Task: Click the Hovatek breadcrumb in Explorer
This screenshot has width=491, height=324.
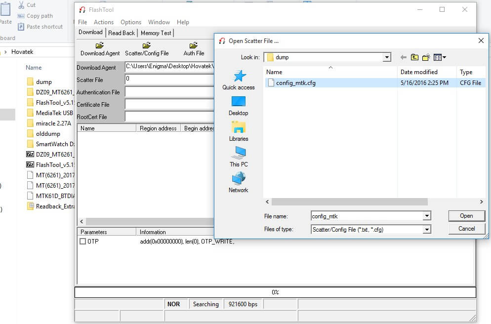Action: 22,52
